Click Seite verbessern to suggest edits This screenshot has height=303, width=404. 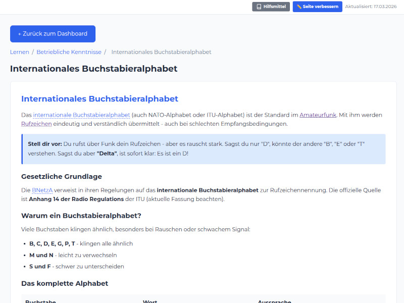tap(317, 7)
